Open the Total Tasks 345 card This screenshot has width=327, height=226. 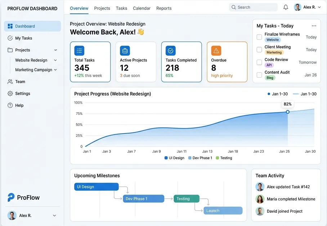click(x=90, y=62)
